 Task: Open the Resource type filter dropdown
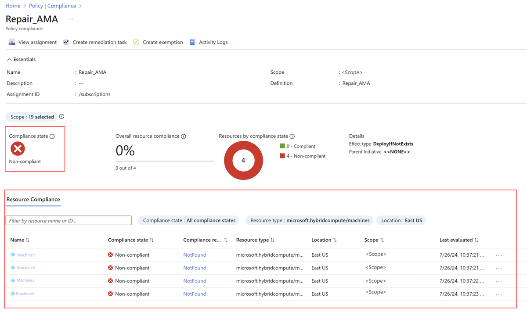coord(310,220)
